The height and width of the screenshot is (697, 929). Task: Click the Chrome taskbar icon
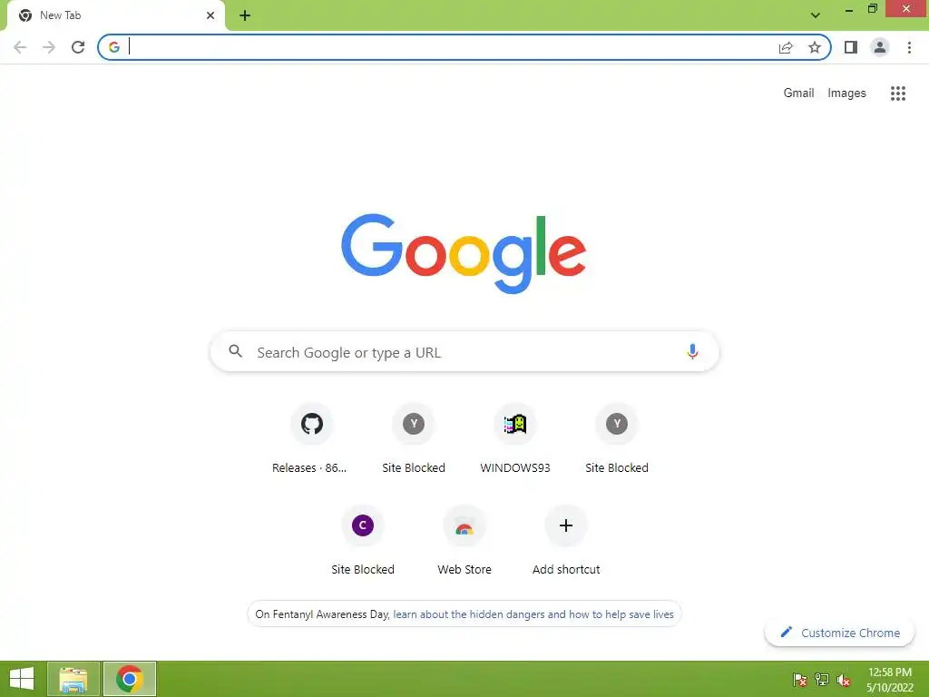pos(130,679)
